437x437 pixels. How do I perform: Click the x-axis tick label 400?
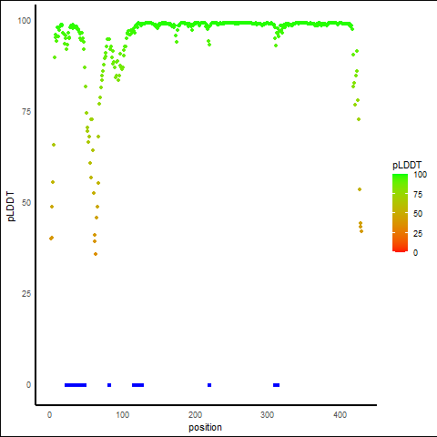pos(340,415)
